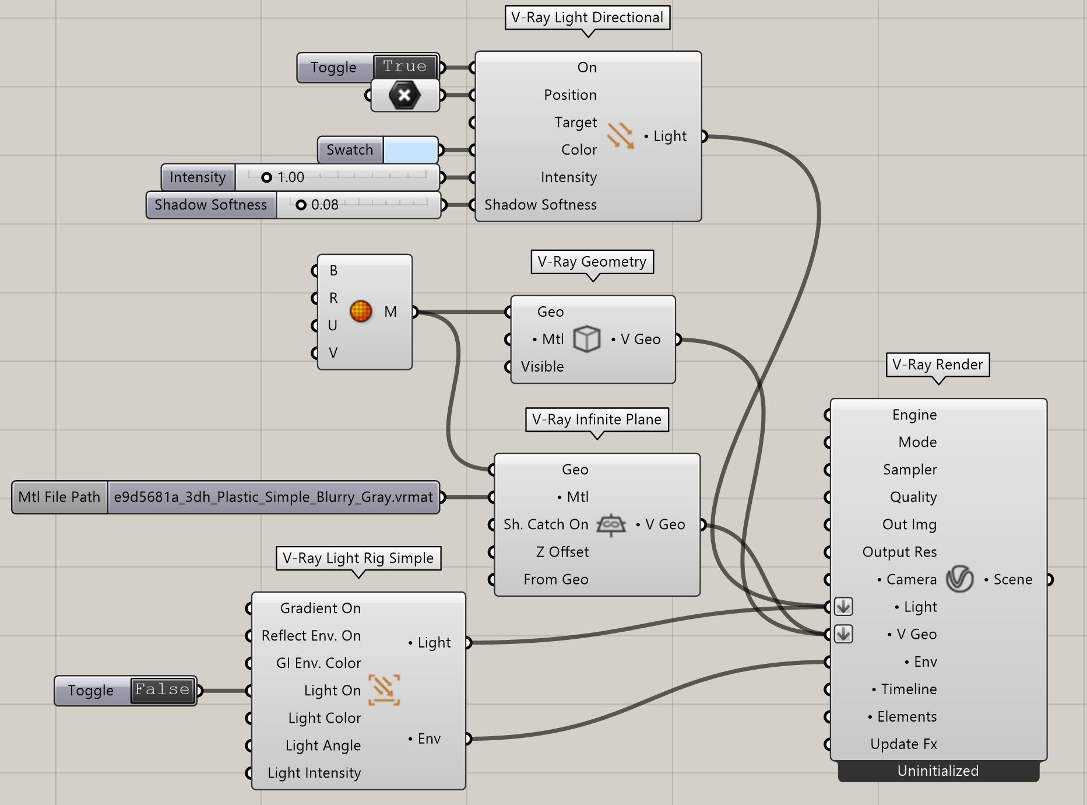This screenshot has width=1087, height=805.
Task: Click the Gradient On input on Light Rig
Action: [x=320, y=608]
